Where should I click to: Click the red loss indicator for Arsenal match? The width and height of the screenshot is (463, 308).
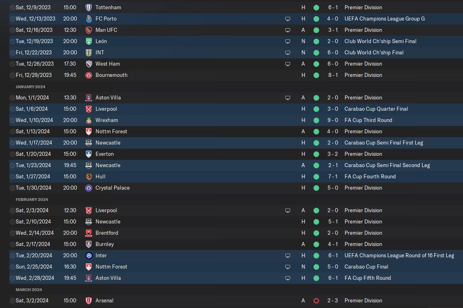(x=316, y=301)
